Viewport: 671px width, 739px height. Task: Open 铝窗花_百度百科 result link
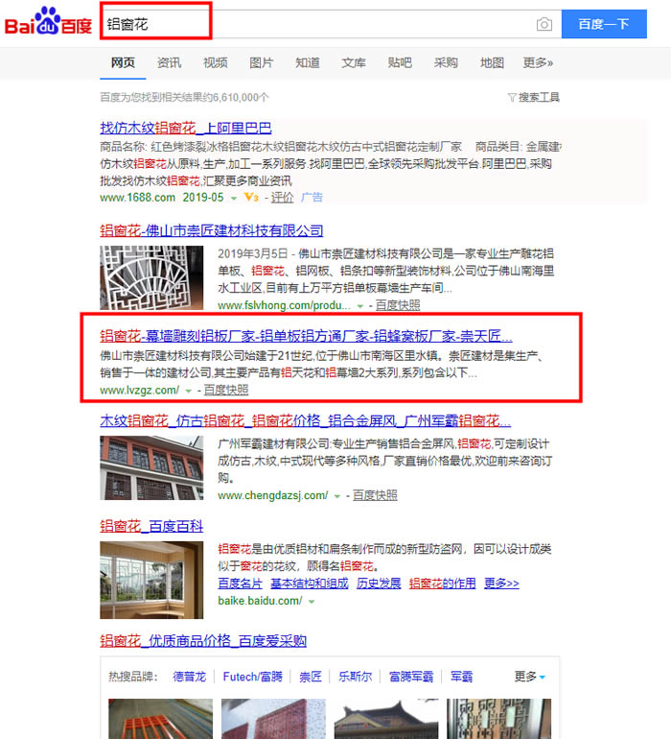pos(151,526)
